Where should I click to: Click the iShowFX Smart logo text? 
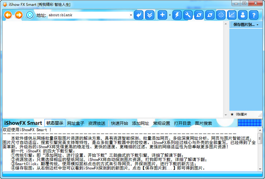[x=23, y=123]
